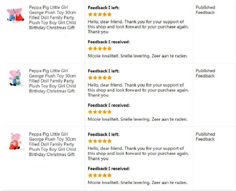The height and width of the screenshot is (191, 236).
Task: Click second row 'Feedback I received' star rating
Action: [100, 112]
